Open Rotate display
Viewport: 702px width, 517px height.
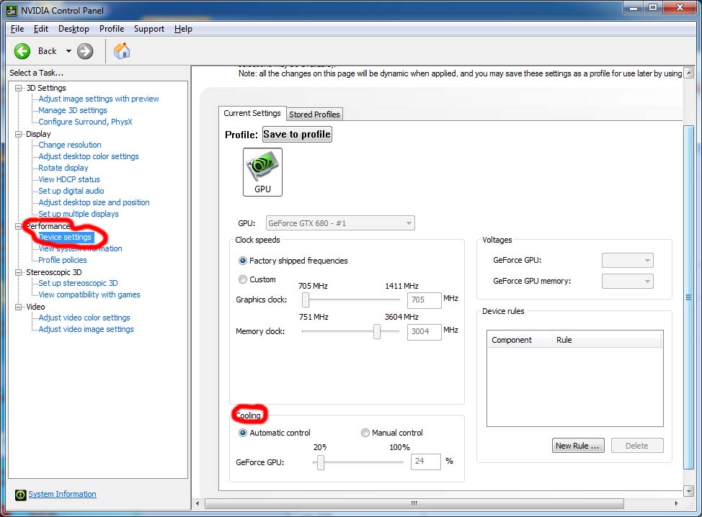(63, 168)
